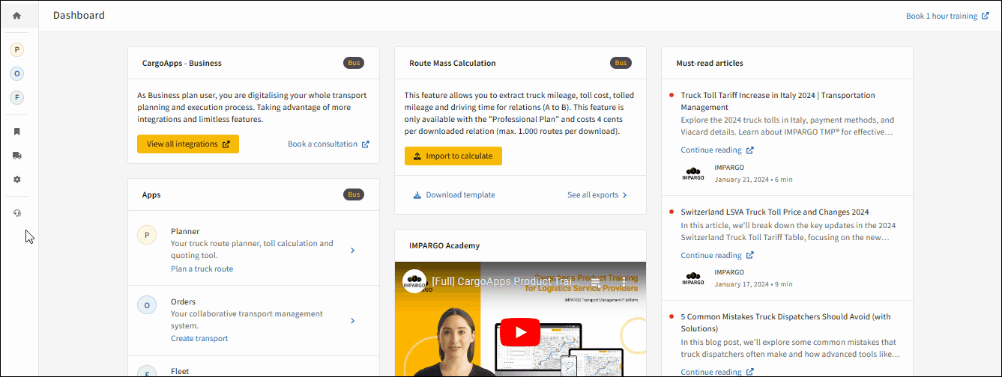Image resolution: width=1002 pixels, height=377 pixels.
Task: Click the truck icon in the sidebar
Action: (x=16, y=156)
